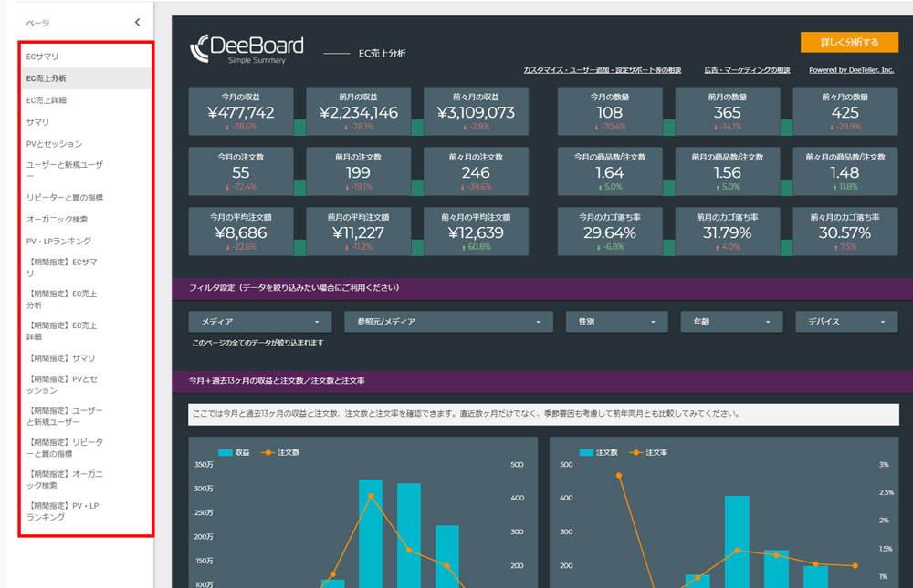This screenshot has width=913, height=588.
Task: Open 広告・マーケティングの相談 link
Action: [747, 70]
